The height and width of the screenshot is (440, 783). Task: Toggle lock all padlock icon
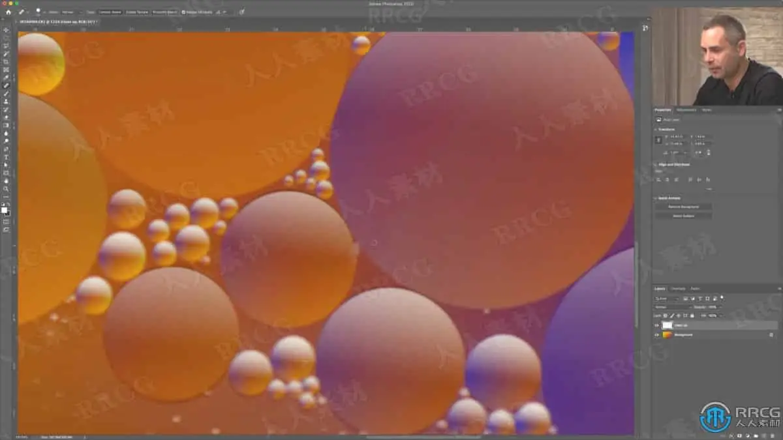692,315
